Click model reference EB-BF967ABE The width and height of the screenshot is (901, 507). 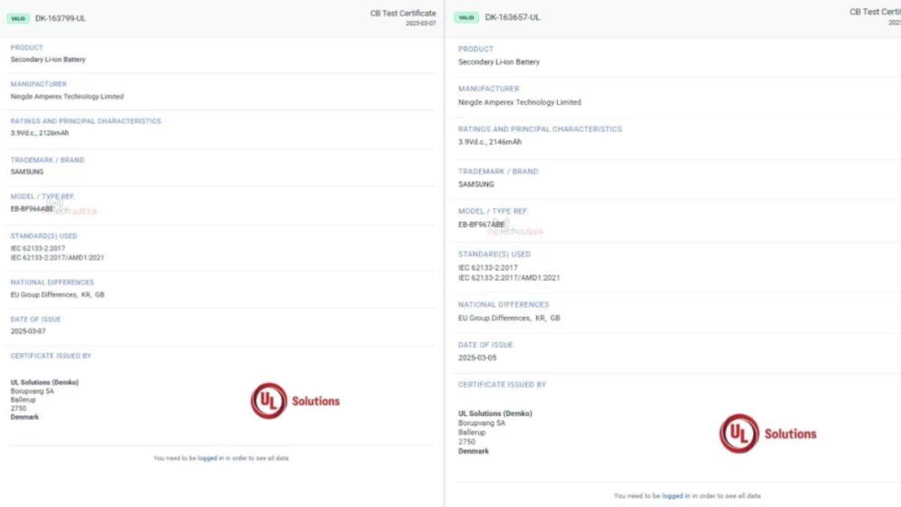(481, 224)
